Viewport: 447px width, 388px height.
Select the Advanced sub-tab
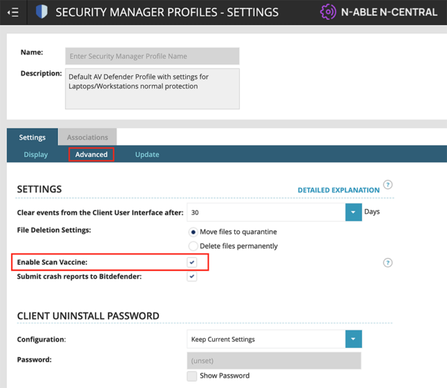(x=91, y=155)
